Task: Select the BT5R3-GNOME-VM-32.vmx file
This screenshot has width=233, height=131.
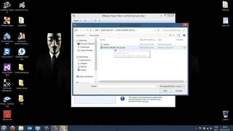Action: click(143, 48)
